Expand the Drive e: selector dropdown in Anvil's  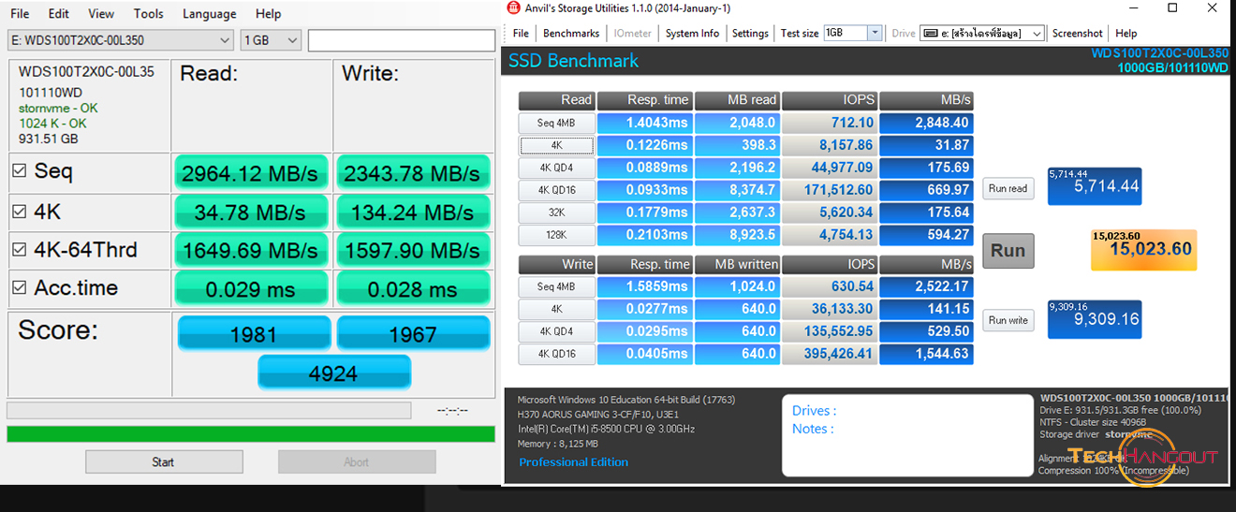[x=1037, y=33]
